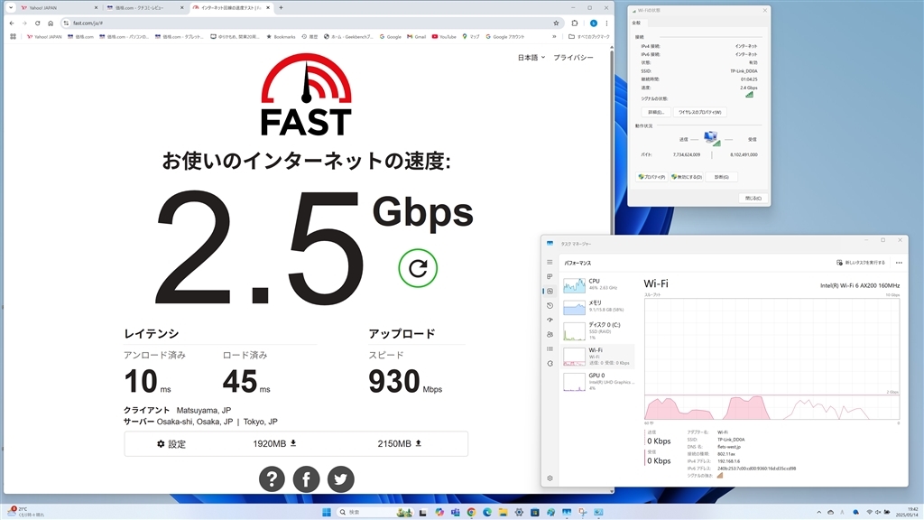Image resolution: width=924 pixels, height=520 pixels.
Task: Open the Geekbench bookmark
Action: click(x=348, y=36)
